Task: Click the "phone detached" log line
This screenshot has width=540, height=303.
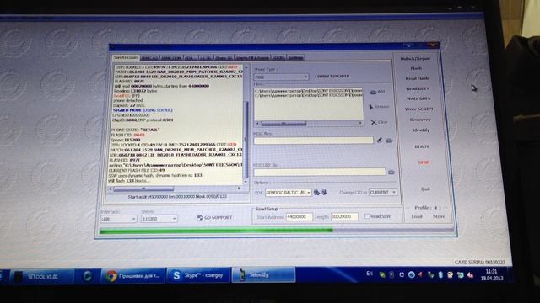Action: (127, 101)
